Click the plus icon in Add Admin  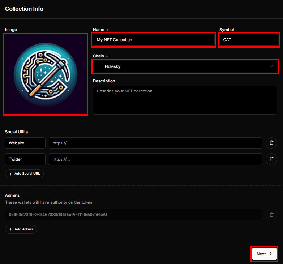[10, 229]
